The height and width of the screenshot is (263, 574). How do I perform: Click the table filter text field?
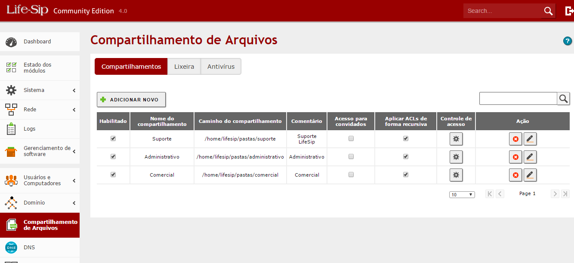pos(518,98)
